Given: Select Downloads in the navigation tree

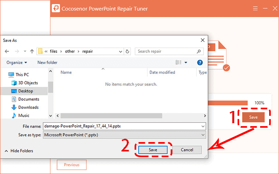Looking at the screenshot, I should coord(25,107).
